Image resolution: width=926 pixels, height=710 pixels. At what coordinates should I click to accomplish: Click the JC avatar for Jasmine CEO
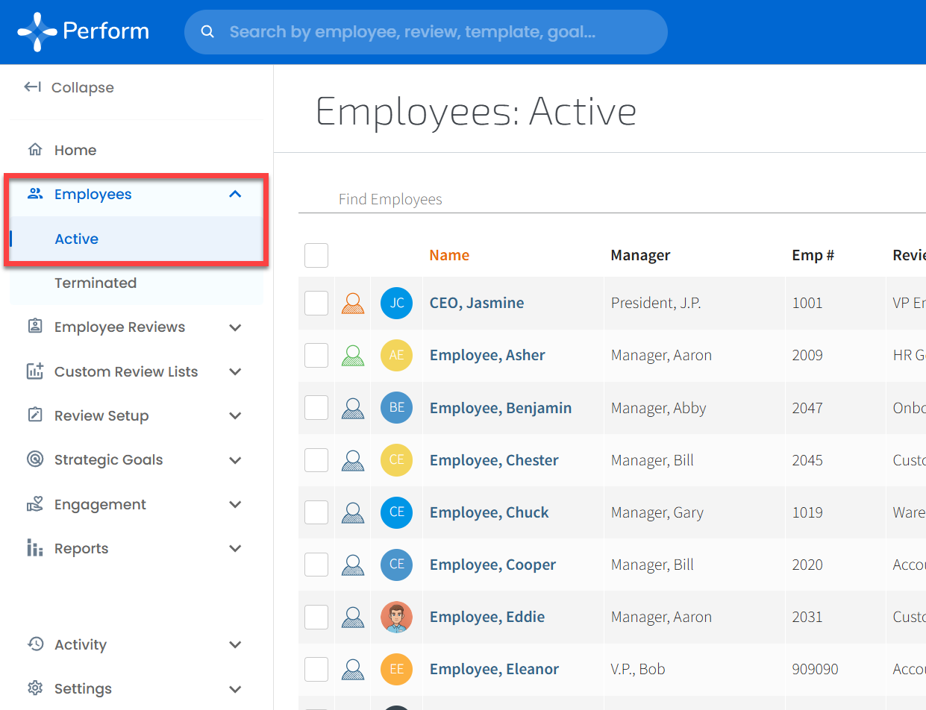pyautogui.click(x=397, y=303)
